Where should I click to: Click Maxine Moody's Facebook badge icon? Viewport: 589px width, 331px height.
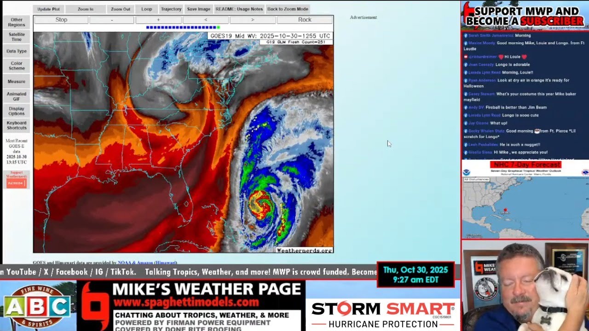coord(466,43)
